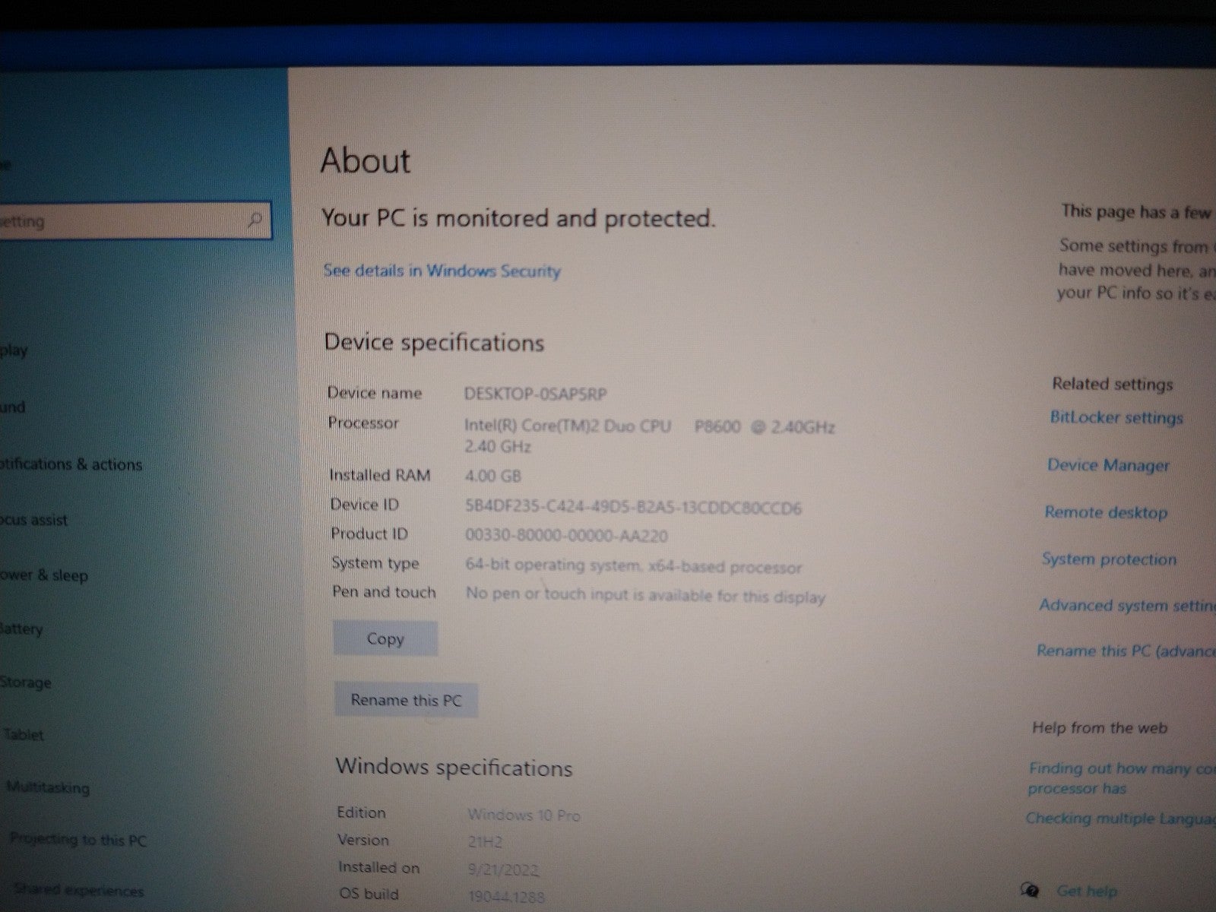Select the Windows 10 Pro edition value
This screenshot has width=1216, height=912.
[524, 815]
